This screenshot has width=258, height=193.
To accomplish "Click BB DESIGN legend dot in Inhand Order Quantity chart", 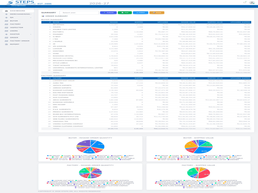I will coord(48,156).
